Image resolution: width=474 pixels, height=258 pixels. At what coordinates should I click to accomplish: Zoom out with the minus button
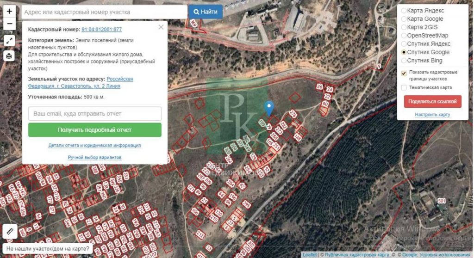click(9, 24)
